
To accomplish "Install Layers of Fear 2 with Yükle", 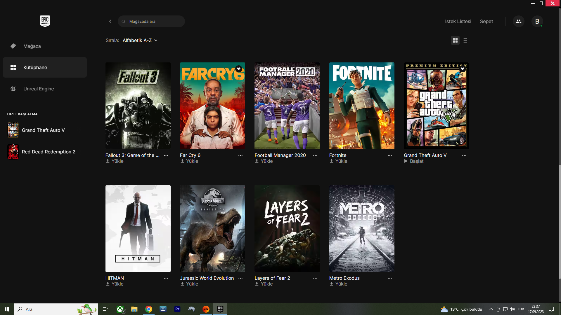I will (x=264, y=284).
